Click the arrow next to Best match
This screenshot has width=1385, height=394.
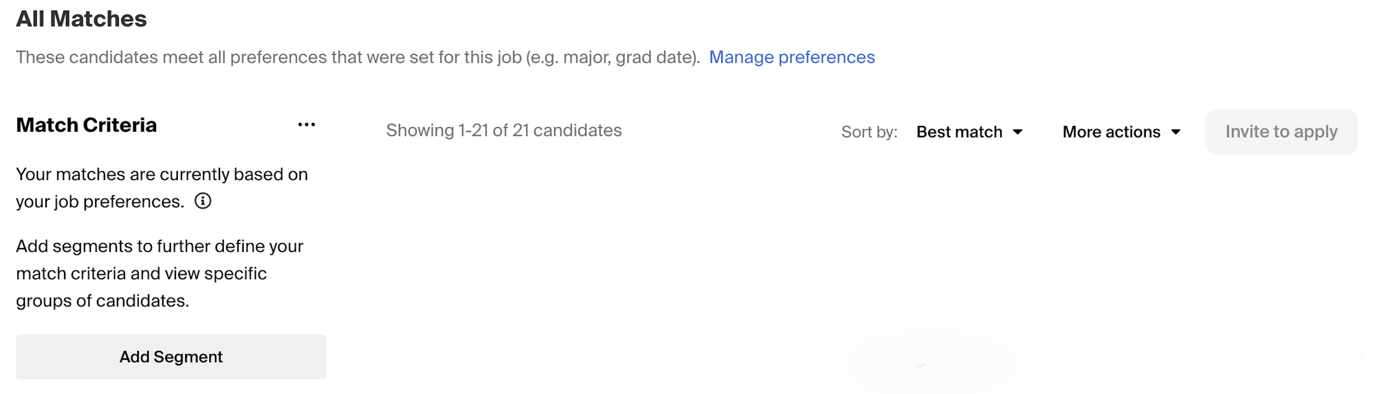[x=1018, y=133]
